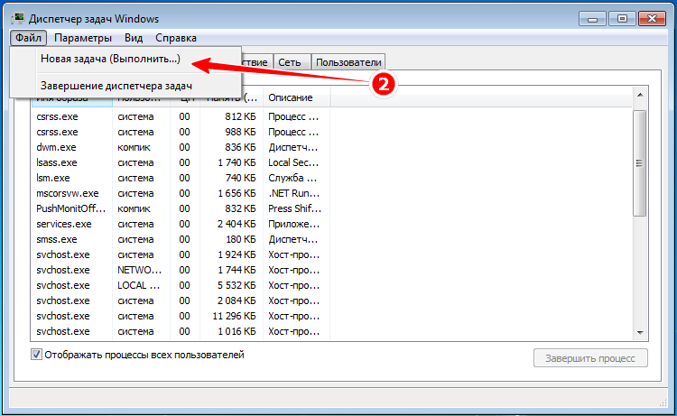Choose Новая задача (Выполнить...) menu entry
This screenshot has width=677, height=416.
pos(110,59)
